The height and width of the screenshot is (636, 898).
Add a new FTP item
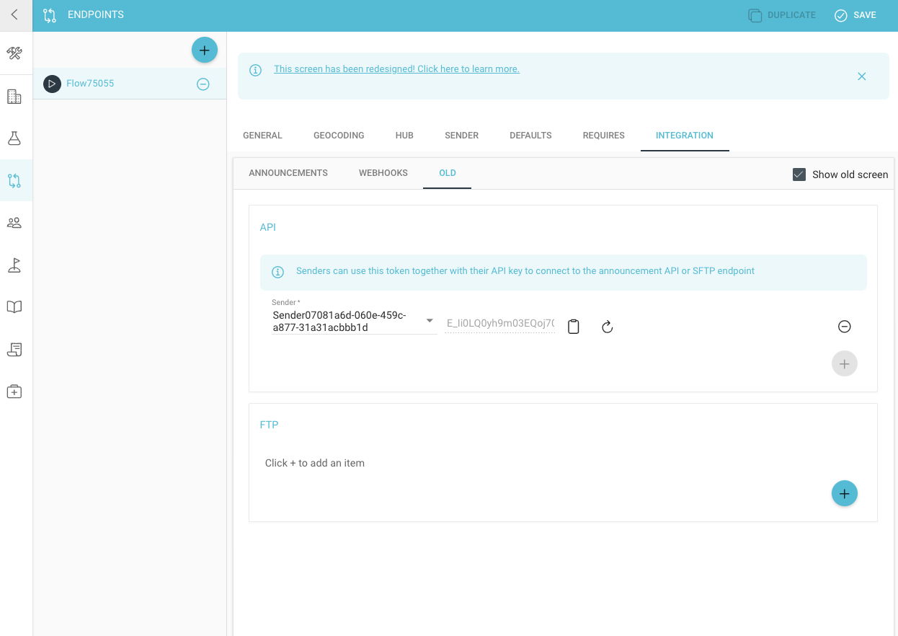pos(844,494)
